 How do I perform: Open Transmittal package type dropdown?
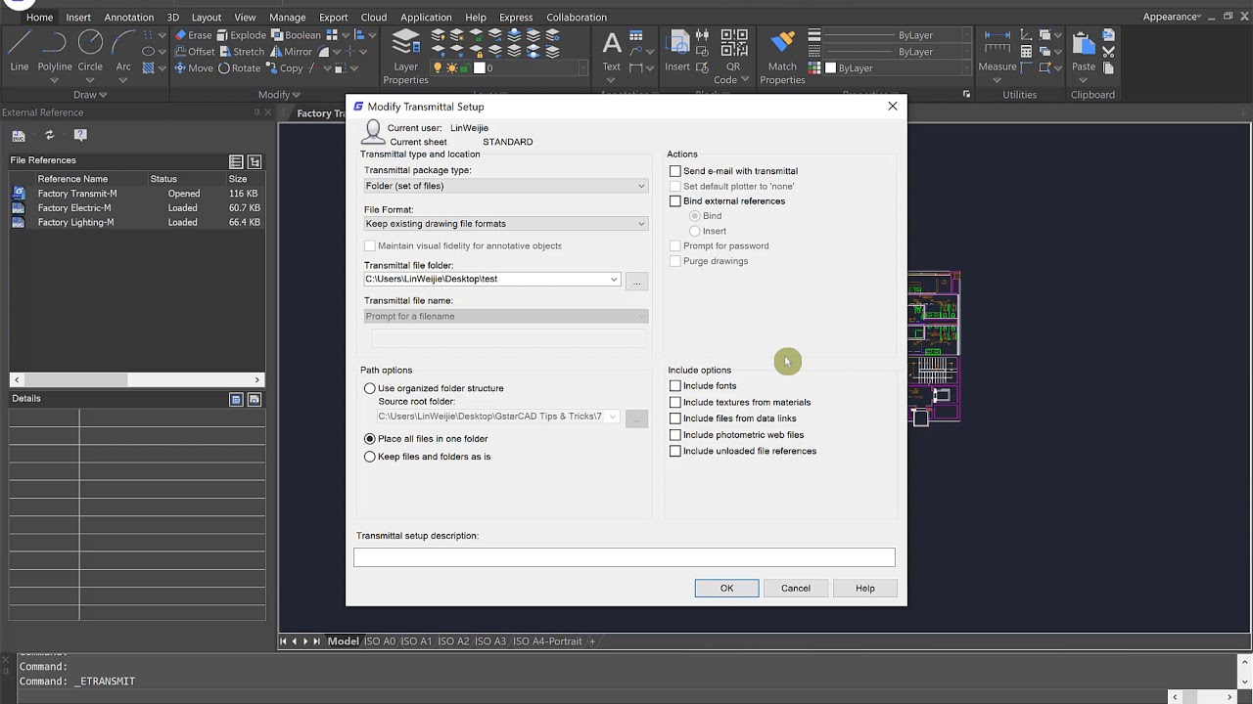505,186
